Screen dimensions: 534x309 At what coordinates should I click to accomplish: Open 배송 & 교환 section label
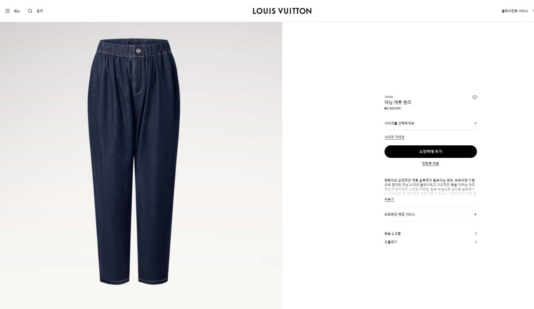[393, 234]
